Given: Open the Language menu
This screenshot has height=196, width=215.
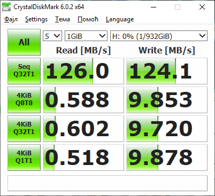Looking at the screenshot, I should click(120, 19).
